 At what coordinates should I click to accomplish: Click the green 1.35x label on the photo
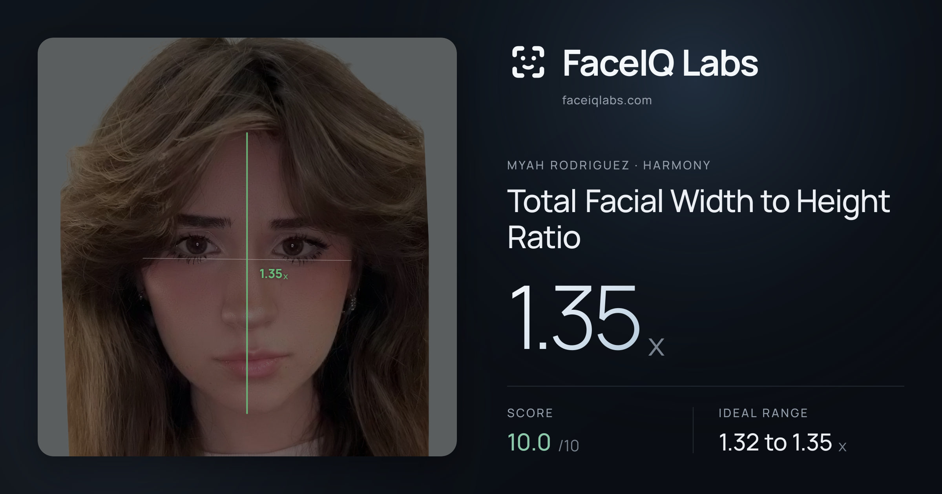tap(274, 274)
